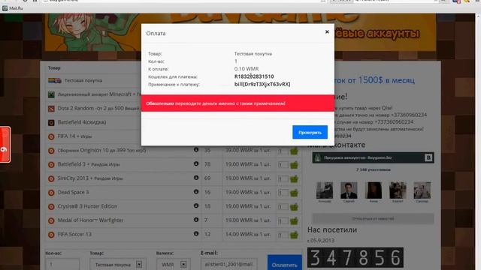Click the Dota 2 Random product icon
The height and width of the screenshot is (270, 481).
click(x=51, y=109)
